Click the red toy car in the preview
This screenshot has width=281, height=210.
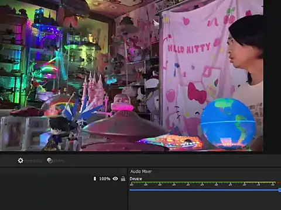coord(28,111)
